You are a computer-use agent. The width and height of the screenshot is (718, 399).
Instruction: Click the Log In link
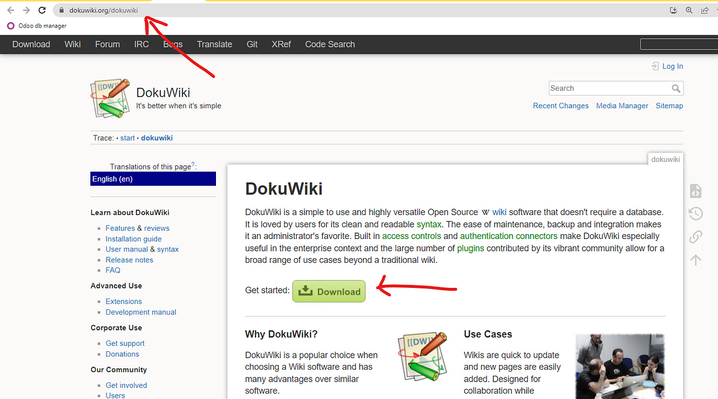coord(673,66)
